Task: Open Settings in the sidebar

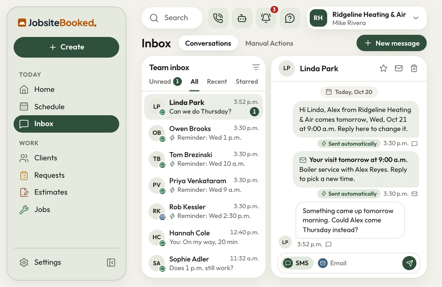Action: [40, 263]
